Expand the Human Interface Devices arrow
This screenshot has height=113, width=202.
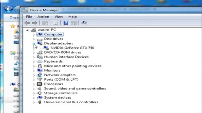pos(34,57)
